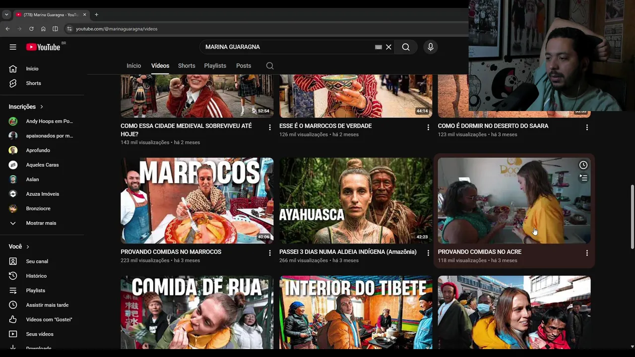The height and width of the screenshot is (357, 635).
Task: Add PROVANDO COMIDAS NO ACRE to queue
Action: click(583, 178)
